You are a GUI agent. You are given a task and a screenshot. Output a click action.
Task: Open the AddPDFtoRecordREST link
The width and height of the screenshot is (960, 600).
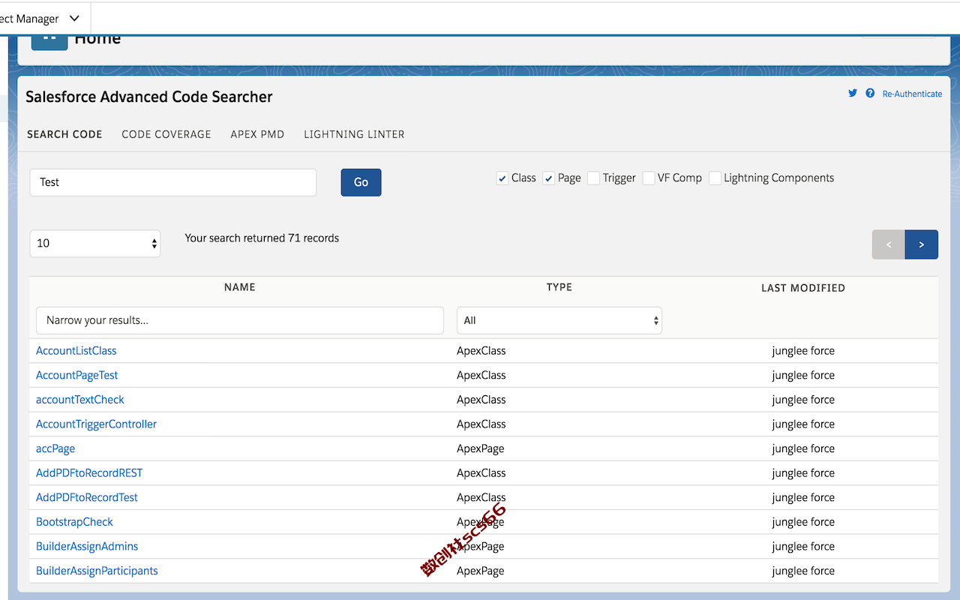pyautogui.click(x=89, y=473)
